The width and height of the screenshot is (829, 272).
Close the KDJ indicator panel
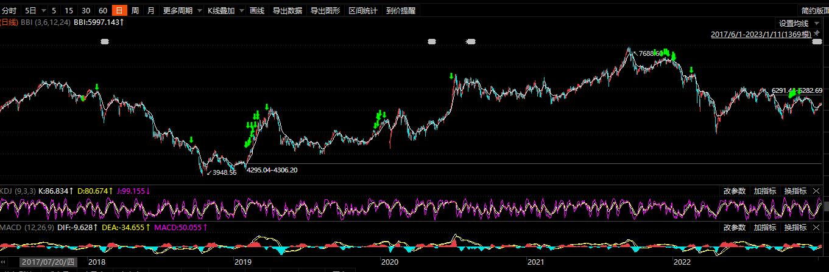[816, 191]
